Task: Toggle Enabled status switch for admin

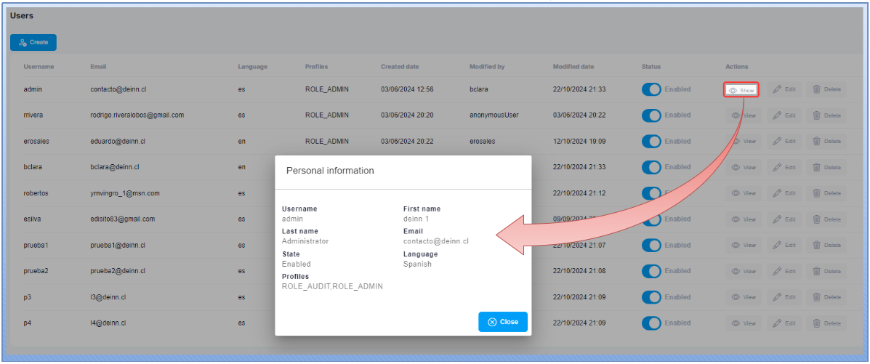Action: coord(651,89)
